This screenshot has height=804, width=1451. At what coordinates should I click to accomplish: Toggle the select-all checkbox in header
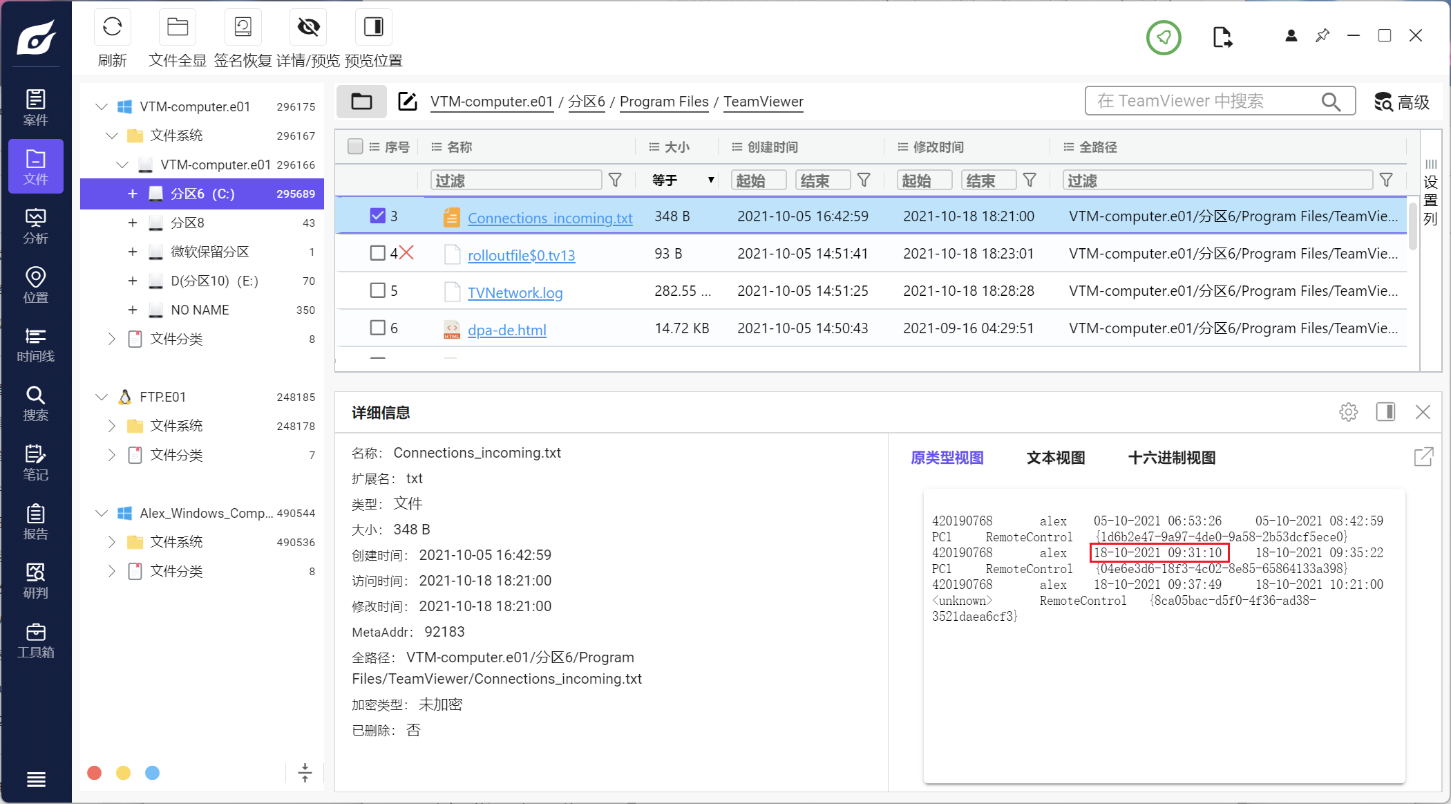point(355,147)
